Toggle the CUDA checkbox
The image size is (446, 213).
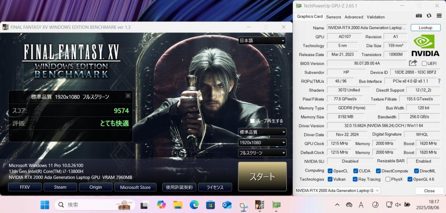click(x=355, y=171)
